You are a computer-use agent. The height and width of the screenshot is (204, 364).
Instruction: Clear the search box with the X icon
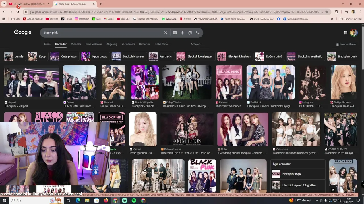[x=166, y=33]
